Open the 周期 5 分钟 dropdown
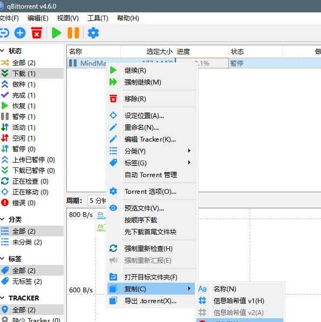The height and width of the screenshot is (322, 321). (x=97, y=200)
